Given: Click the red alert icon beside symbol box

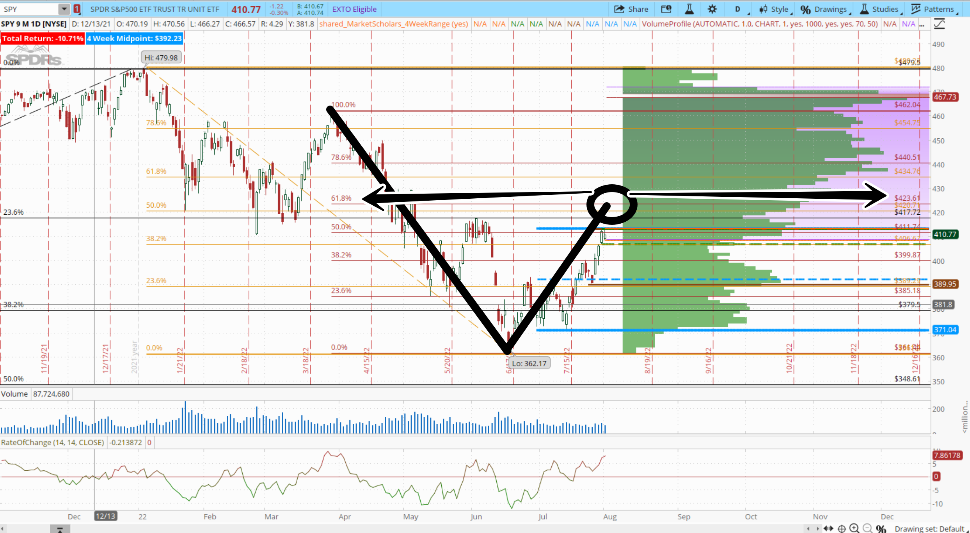Looking at the screenshot, I should 77,9.
